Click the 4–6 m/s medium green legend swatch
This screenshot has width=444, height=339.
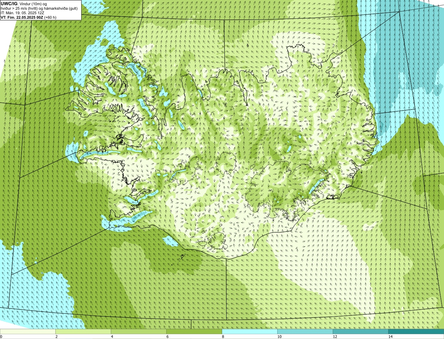point(139,331)
